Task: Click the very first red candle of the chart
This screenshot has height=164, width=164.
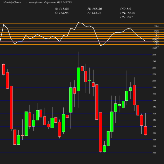Action: (4, 70)
